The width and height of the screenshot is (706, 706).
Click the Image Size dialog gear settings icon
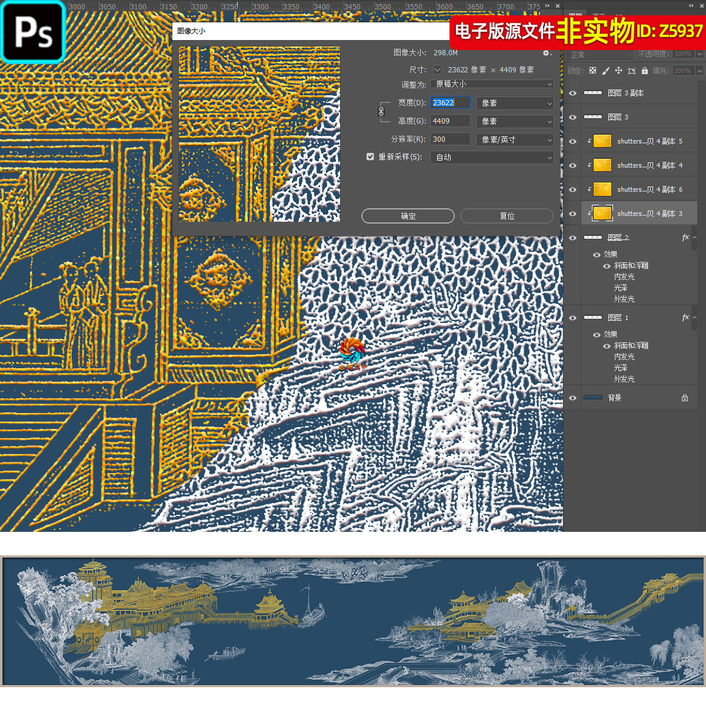coord(546,53)
